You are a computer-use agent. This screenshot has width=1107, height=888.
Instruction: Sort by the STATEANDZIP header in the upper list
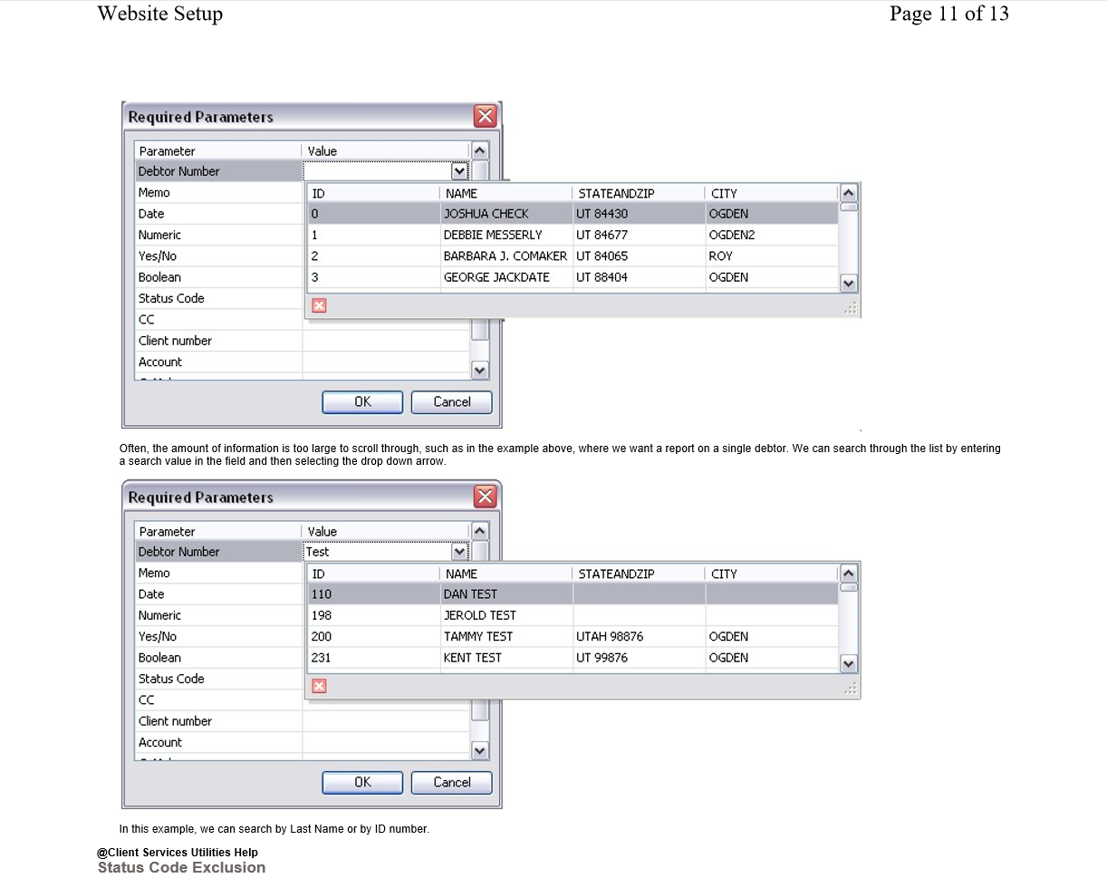[x=639, y=193]
